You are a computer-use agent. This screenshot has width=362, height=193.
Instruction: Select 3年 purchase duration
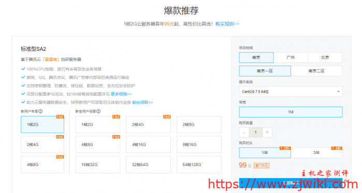[316, 153]
